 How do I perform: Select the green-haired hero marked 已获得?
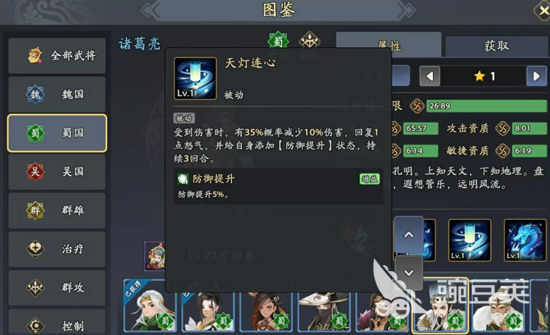pyautogui.click(x=150, y=305)
